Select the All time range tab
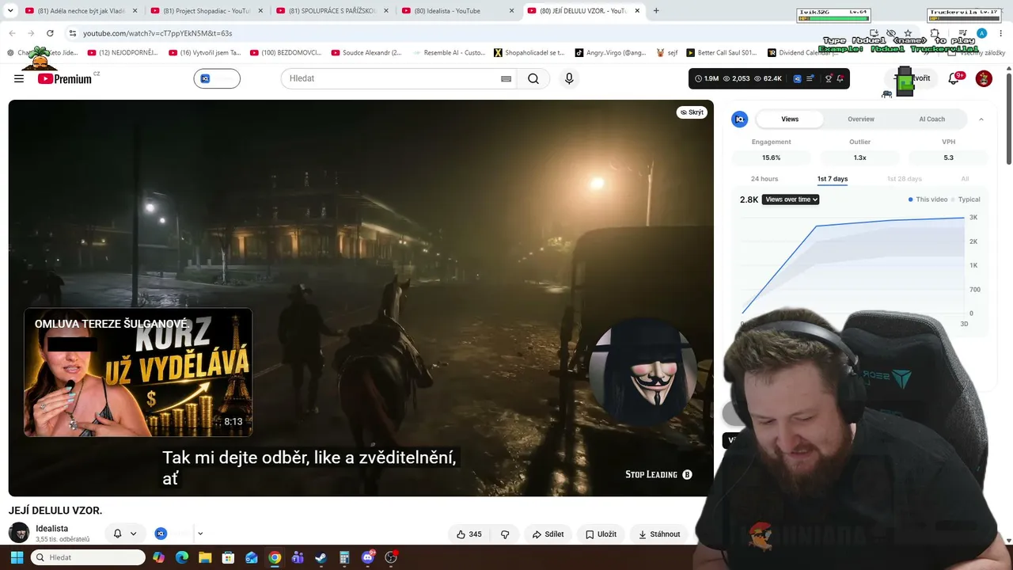This screenshot has height=570, width=1013. pyautogui.click(x=965, y=179)
